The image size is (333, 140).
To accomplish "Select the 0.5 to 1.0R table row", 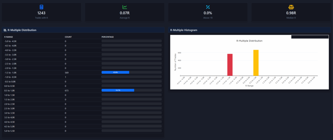I will pyautogui.click(x=33, y=90).
